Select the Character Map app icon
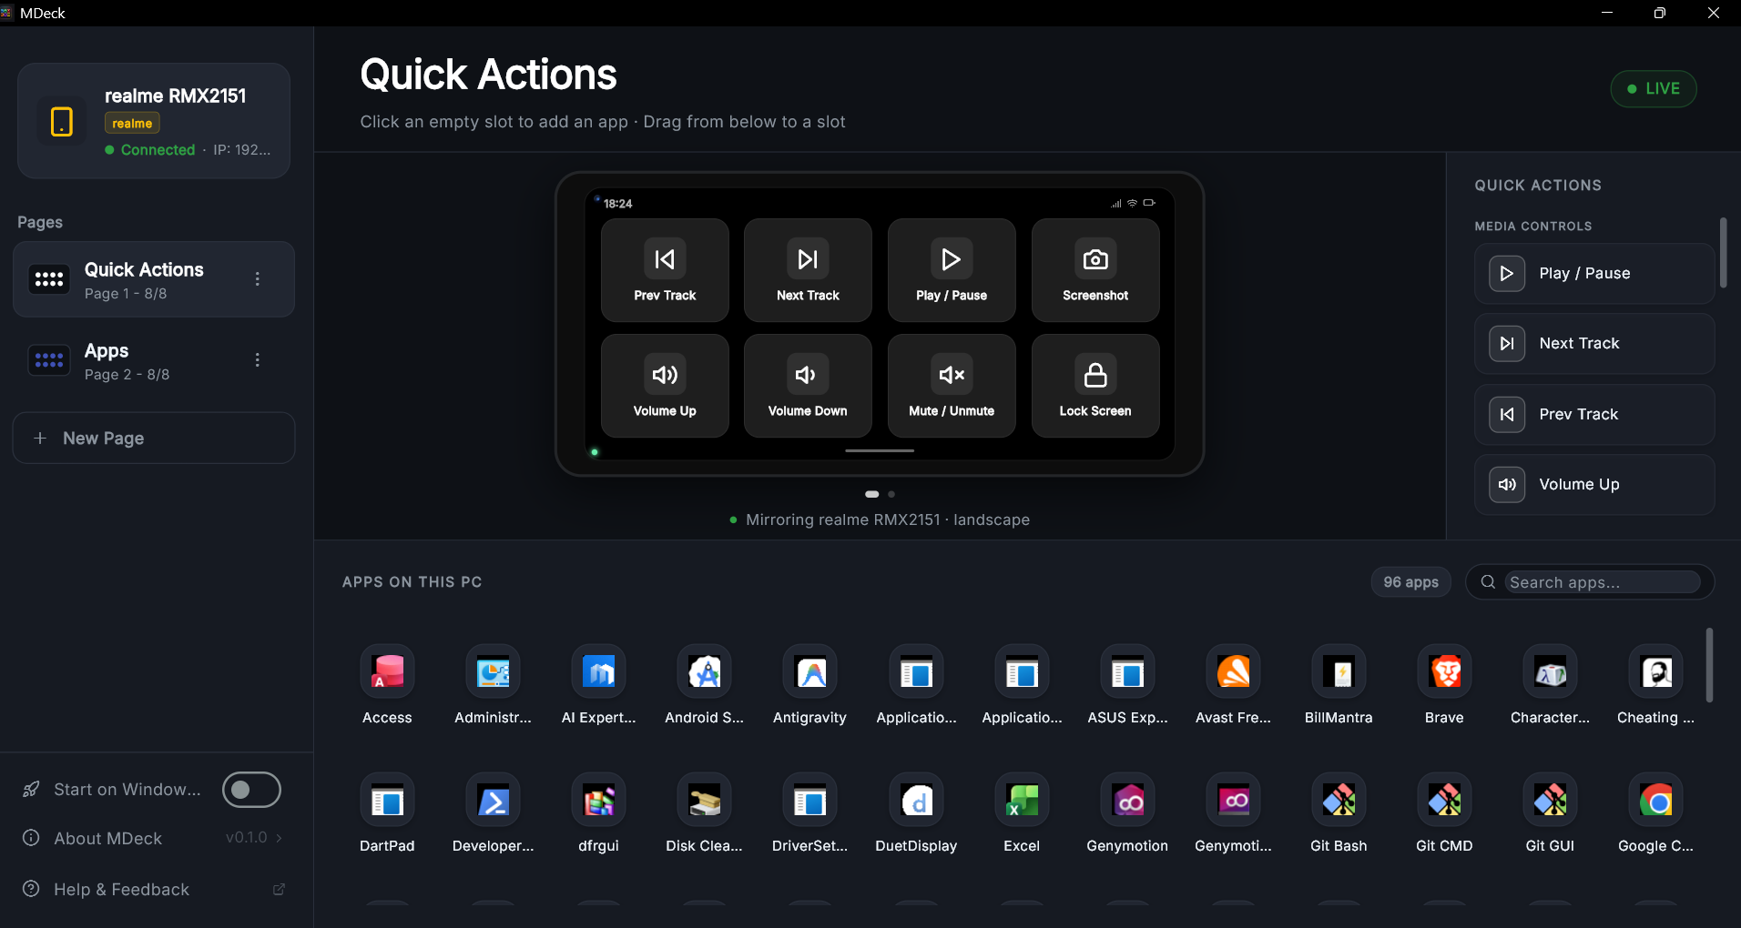The height and width of the screenshot is (928, 1741). click(x=1550, y=672)
